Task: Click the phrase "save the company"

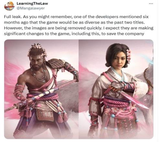Action: tap(125, 34)
